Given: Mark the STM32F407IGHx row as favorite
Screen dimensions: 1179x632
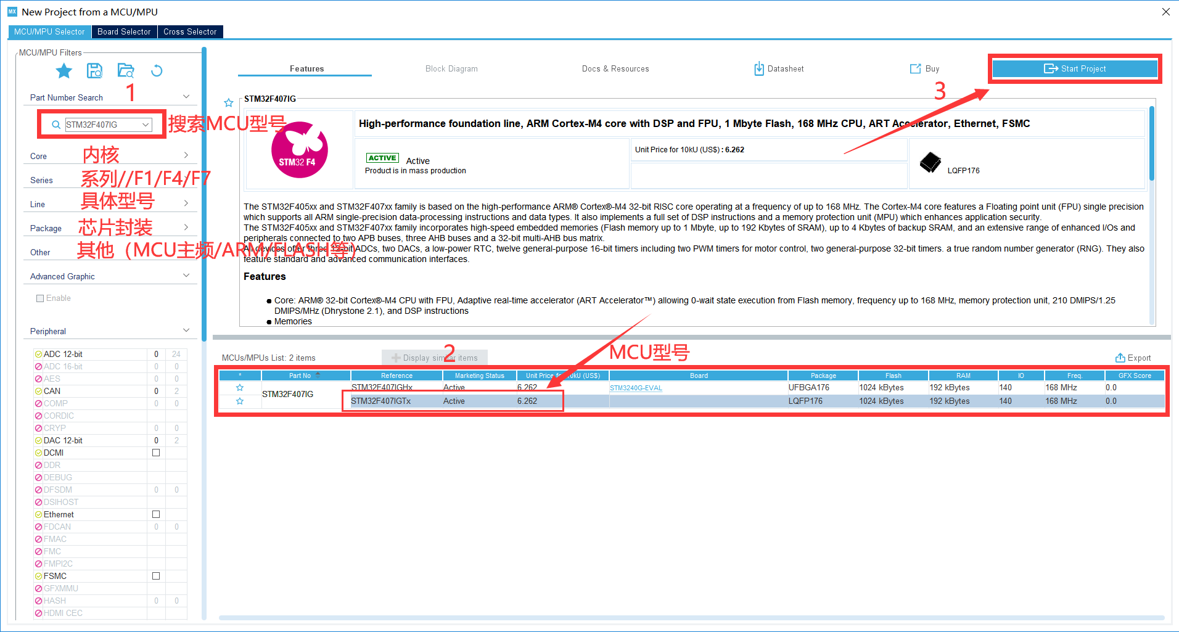Looking at the screenshot, I should [x=240, y=388].
